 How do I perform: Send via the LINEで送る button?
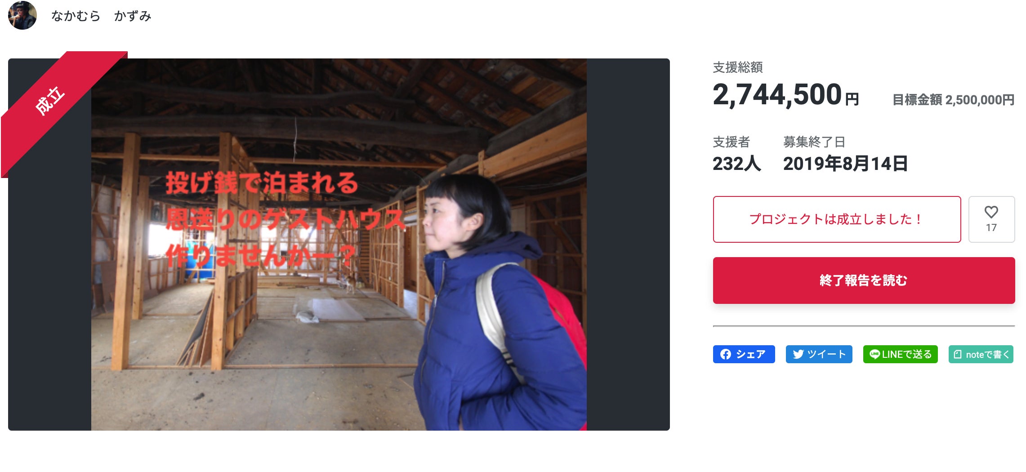tap(900, 354)
